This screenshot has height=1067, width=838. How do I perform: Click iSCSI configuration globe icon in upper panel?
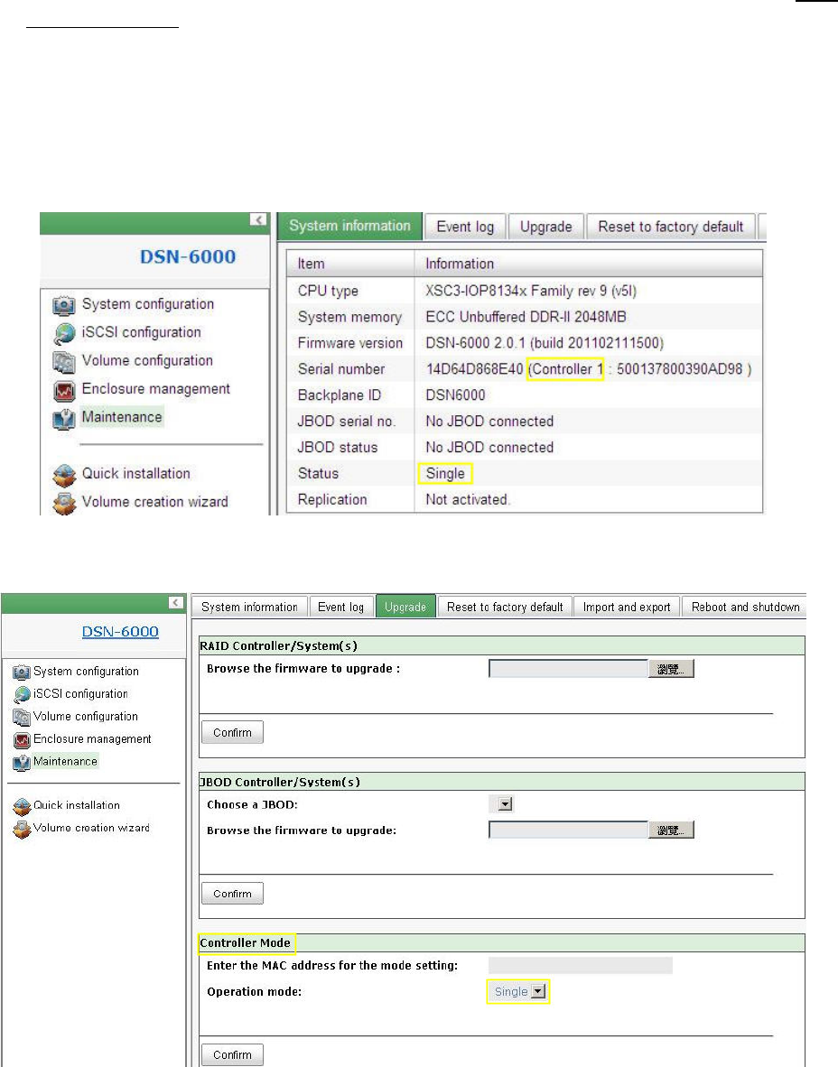click(x=64, y=333)
